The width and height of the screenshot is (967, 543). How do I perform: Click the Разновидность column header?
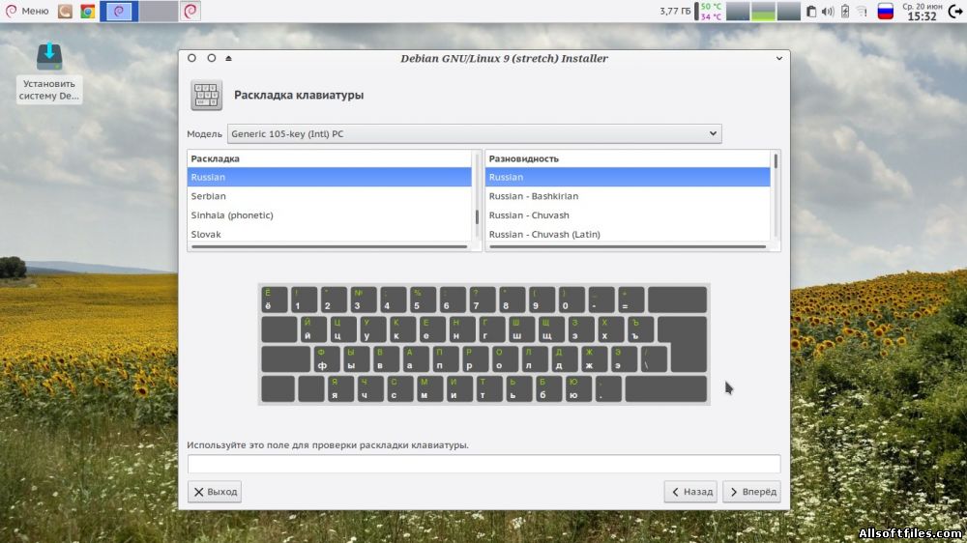tap(628, 158)
